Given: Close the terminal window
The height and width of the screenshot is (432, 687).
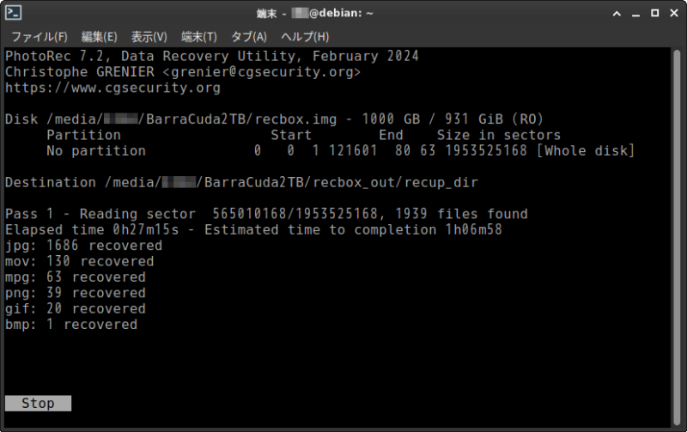Looking at the screenshot, I should tap(674, 13).
